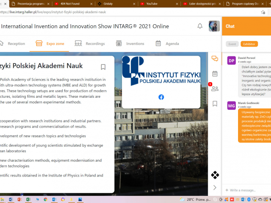271x203 pixels.
Task: Open the chat panel from sidebar
Action: tap(215, 59)
